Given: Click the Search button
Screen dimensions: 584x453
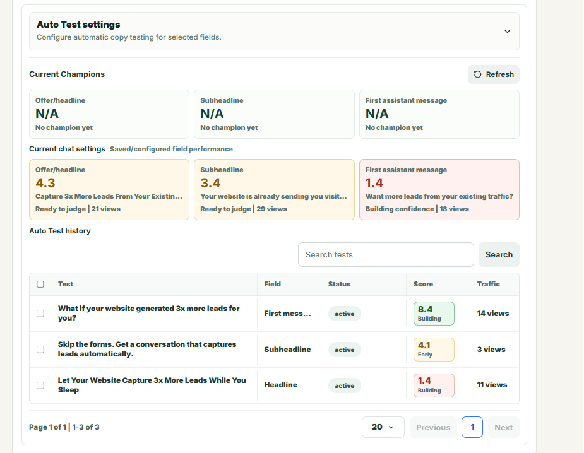Looking at the screenshot, I should coord(499,255).
